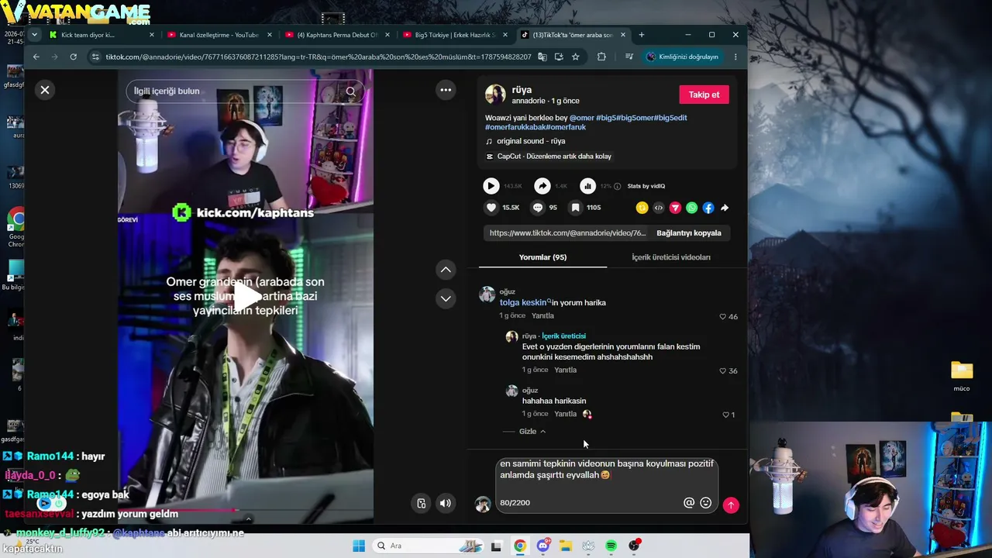The height and width of the screenshot is (558, 992).
Task: Click the @ mention icon
Action: [x=689, y=503]
